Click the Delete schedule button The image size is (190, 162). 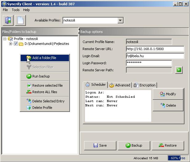168,105
